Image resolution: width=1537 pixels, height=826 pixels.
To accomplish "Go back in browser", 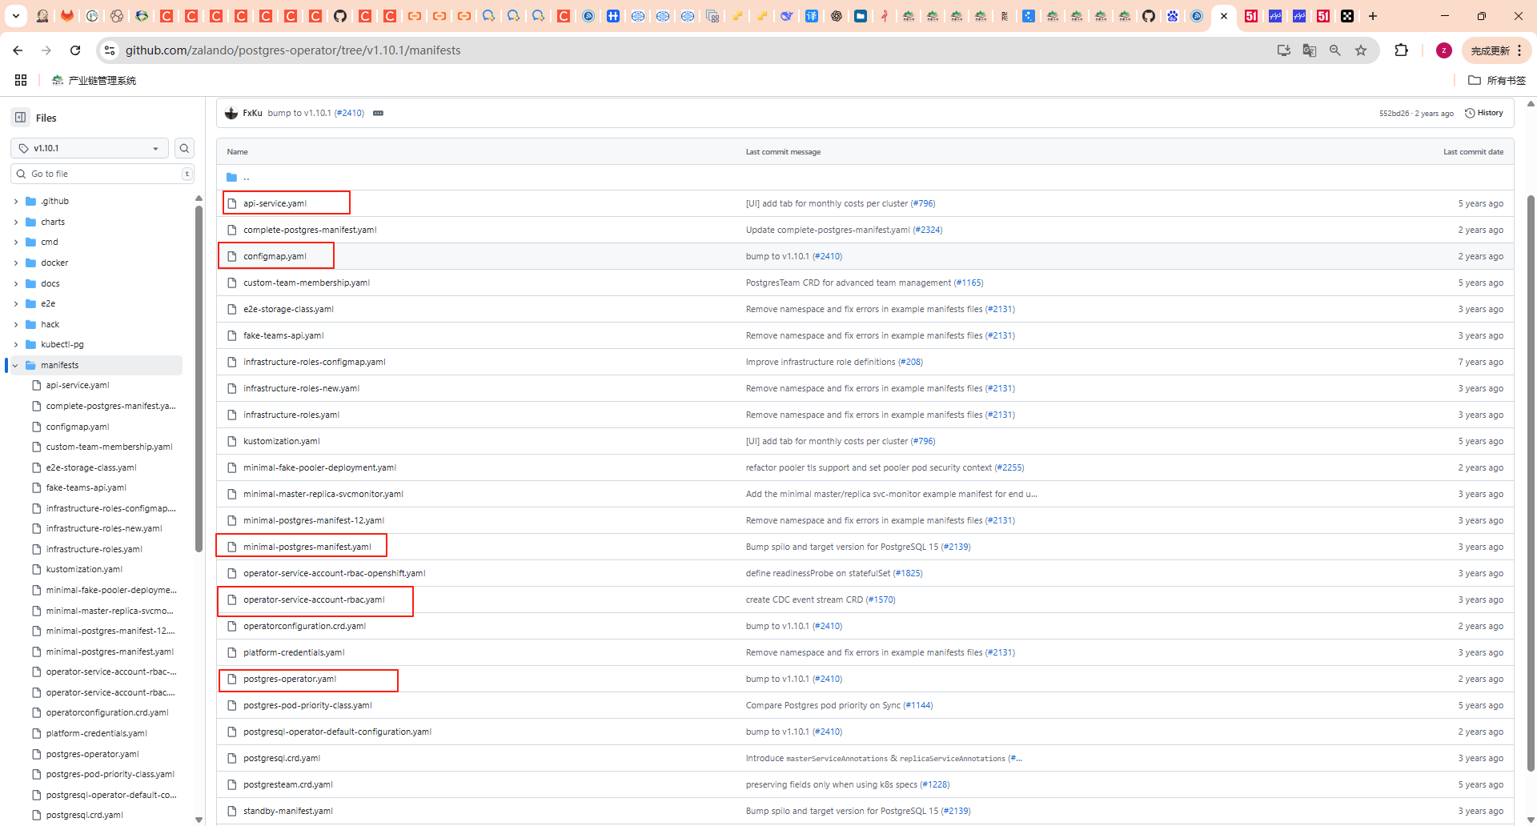I will pyautogui.click(x=18, y=50).
